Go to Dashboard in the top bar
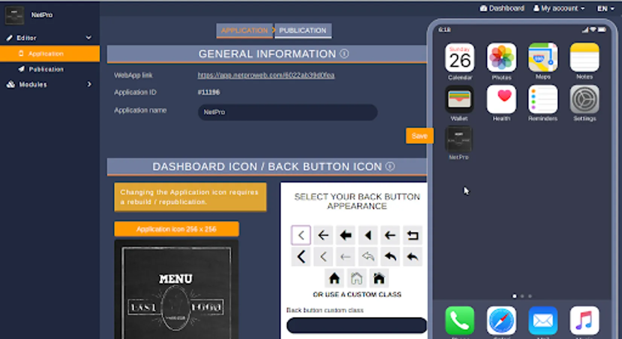 pos(502,8)
